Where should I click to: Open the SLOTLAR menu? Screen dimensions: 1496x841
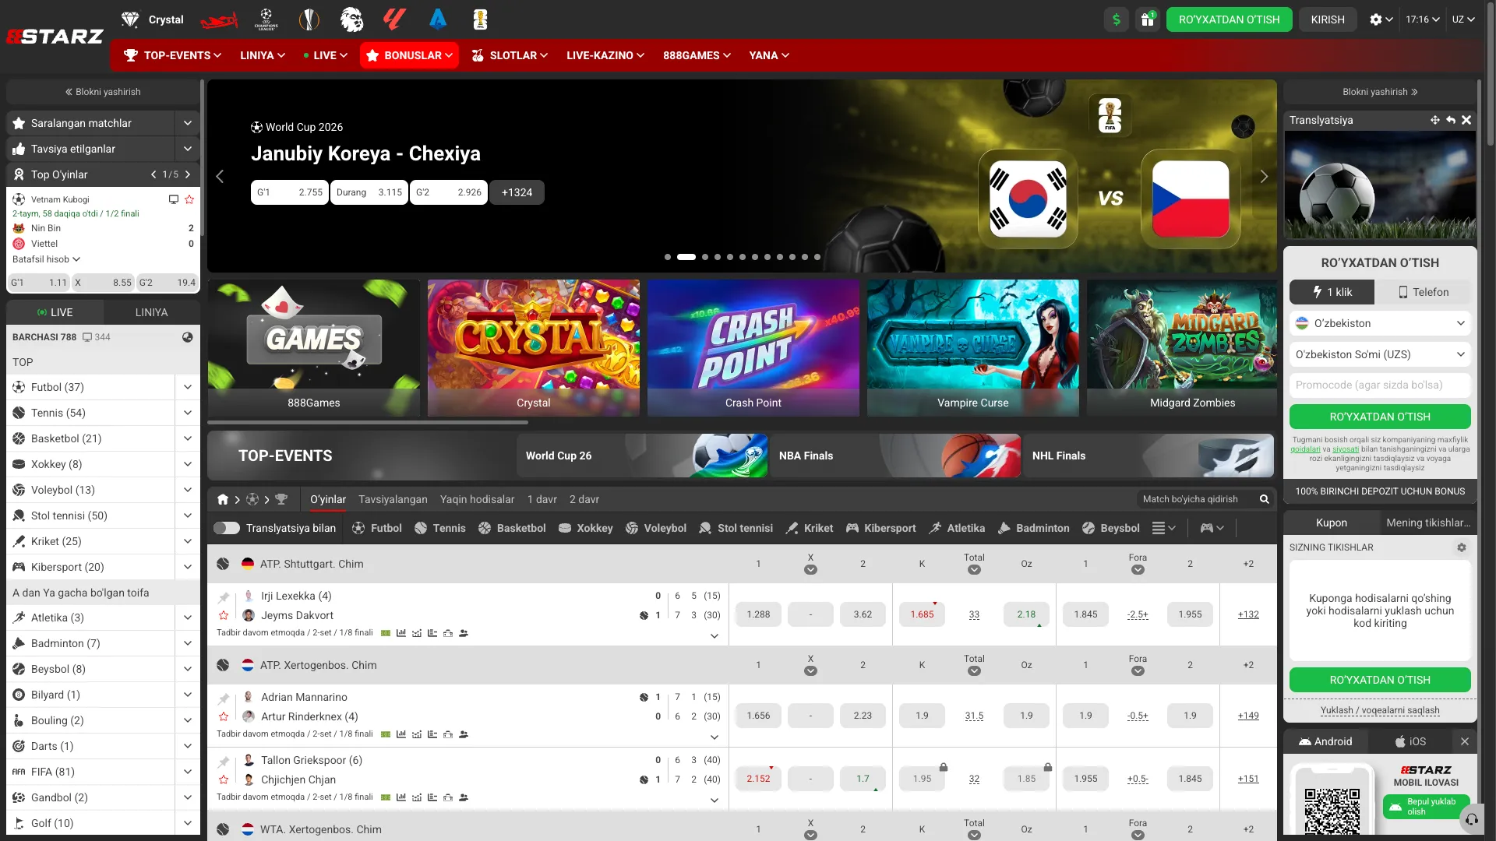pos(510,55)
